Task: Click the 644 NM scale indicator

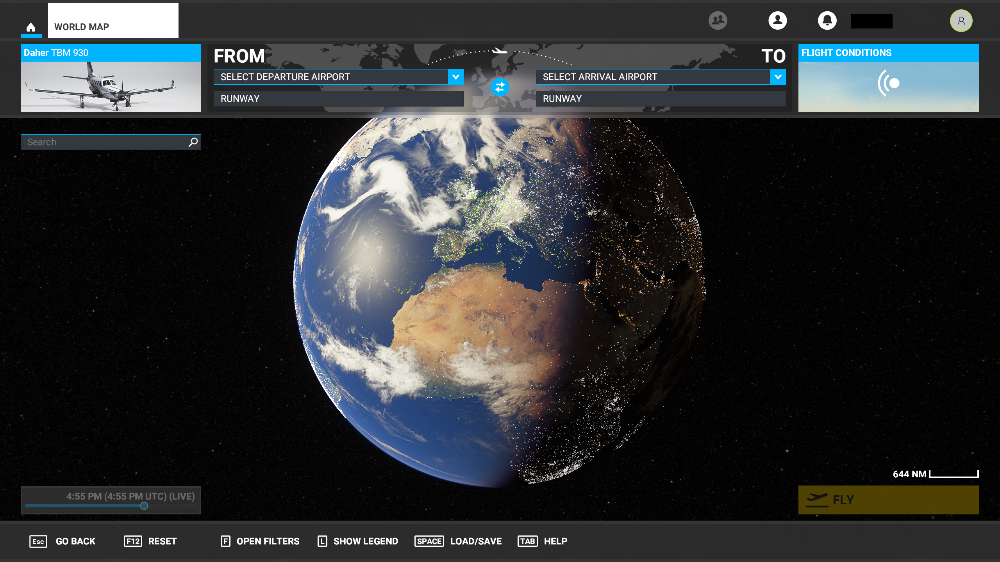Action: 936,474
